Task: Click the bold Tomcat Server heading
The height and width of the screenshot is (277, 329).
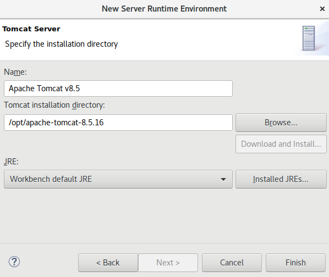Action: point(31,29)
